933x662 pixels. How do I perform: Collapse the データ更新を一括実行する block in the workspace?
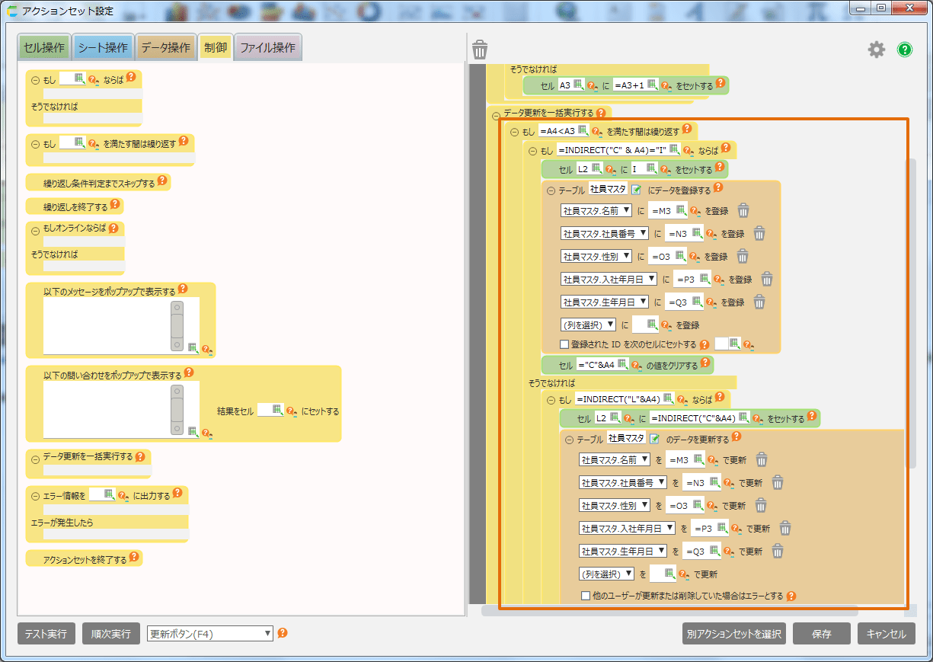pyautogui.click(x=497, y=116)
